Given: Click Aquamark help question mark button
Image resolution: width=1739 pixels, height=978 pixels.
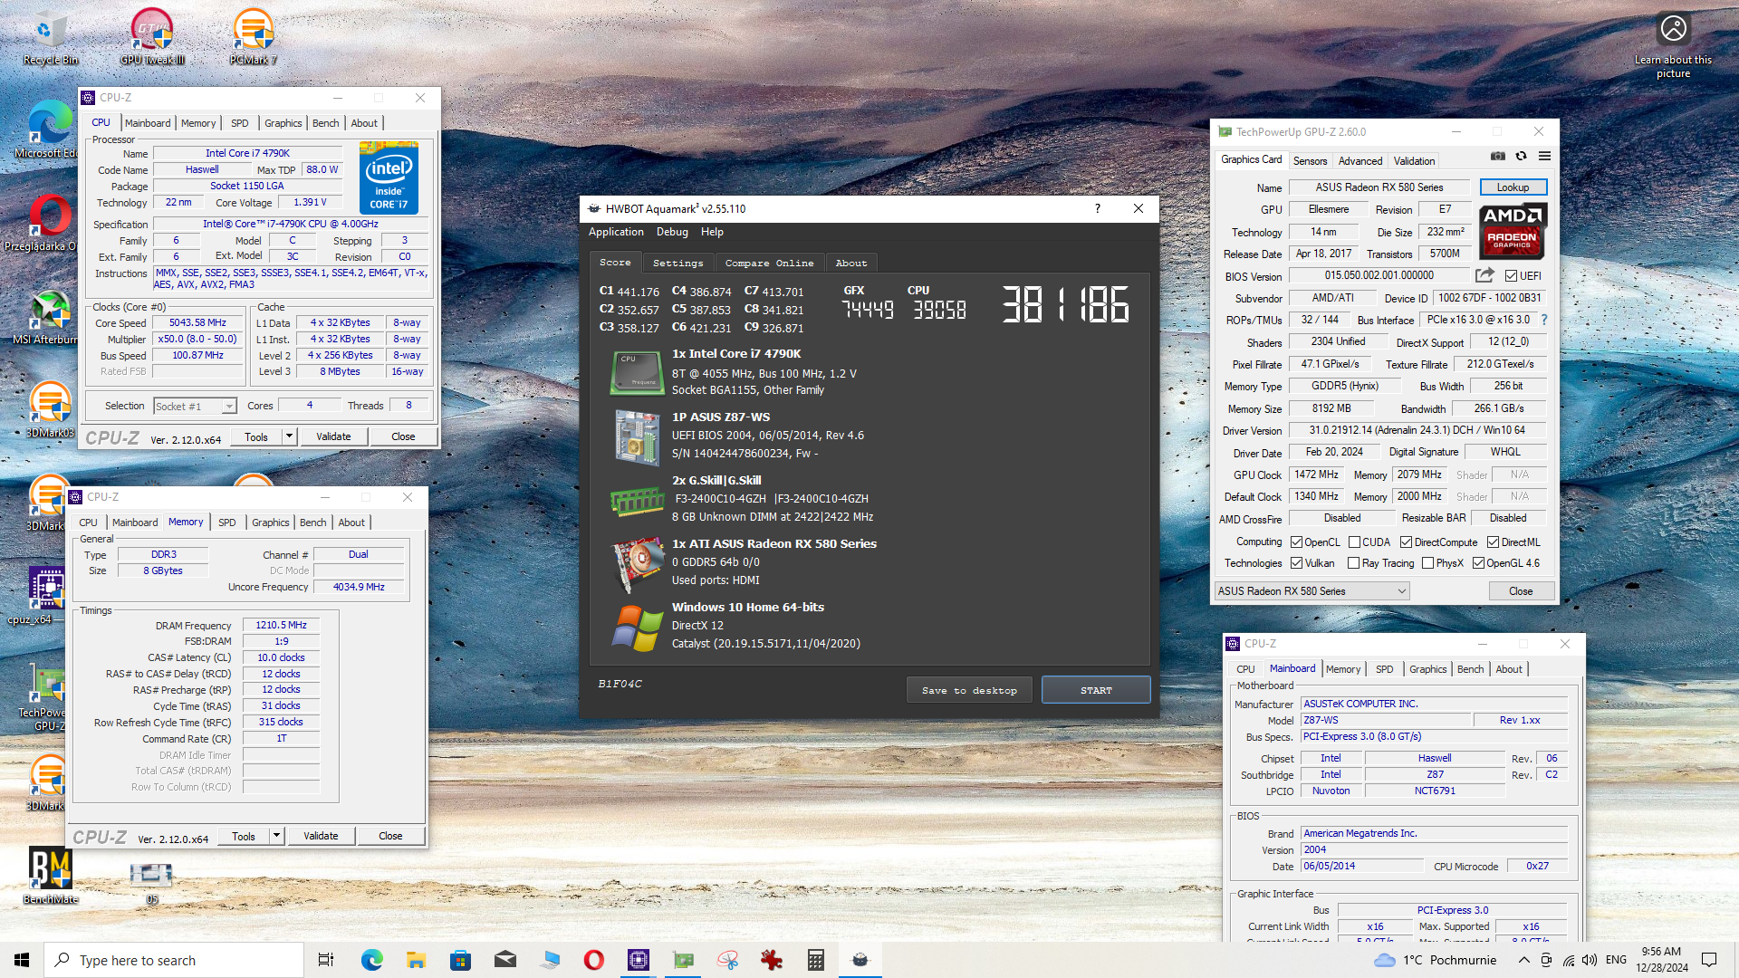Looking at the screenshot, I should [1098, 208].
